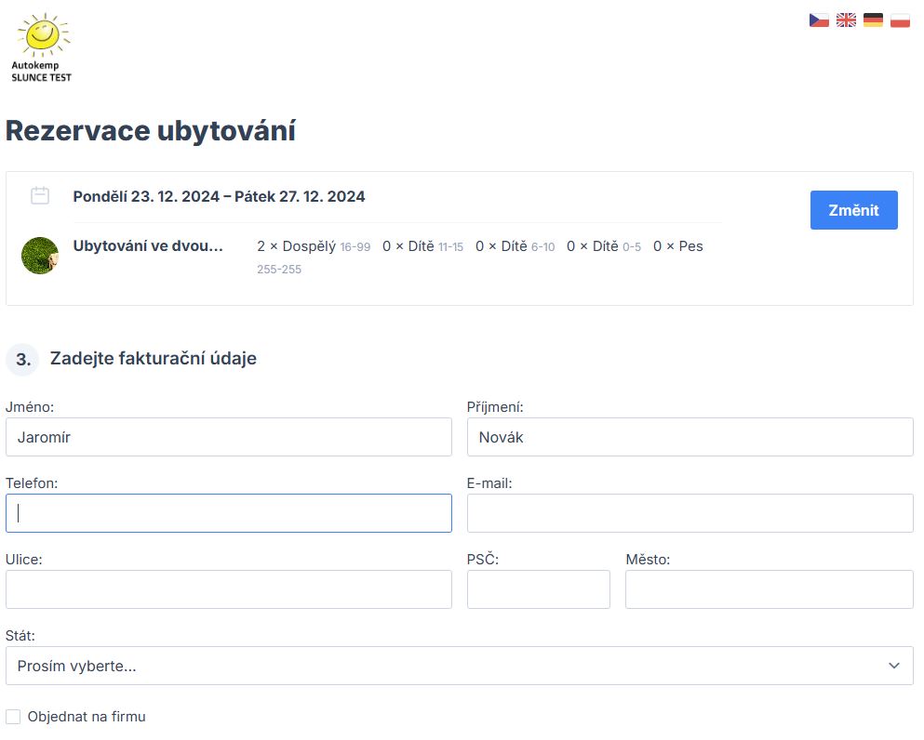Focus the Jméno field containing Jaromír

pyautogui.click(x=229, y=437)
